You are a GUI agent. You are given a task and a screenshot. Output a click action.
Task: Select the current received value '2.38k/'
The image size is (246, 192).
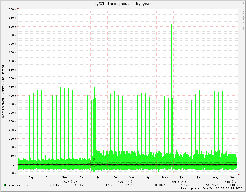pyautogui.click(x=55, y=185)
